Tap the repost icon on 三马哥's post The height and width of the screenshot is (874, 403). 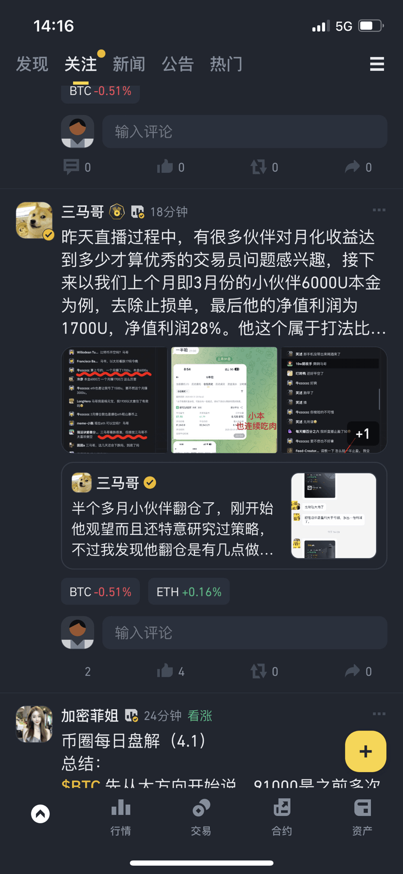click(258, 671)
